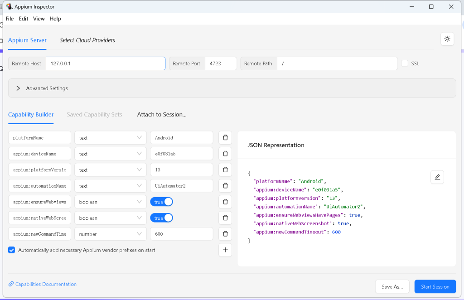Open type dropdown for appium:automationName
The width and height of the screenshot is (464, 300).
(111, 185)
